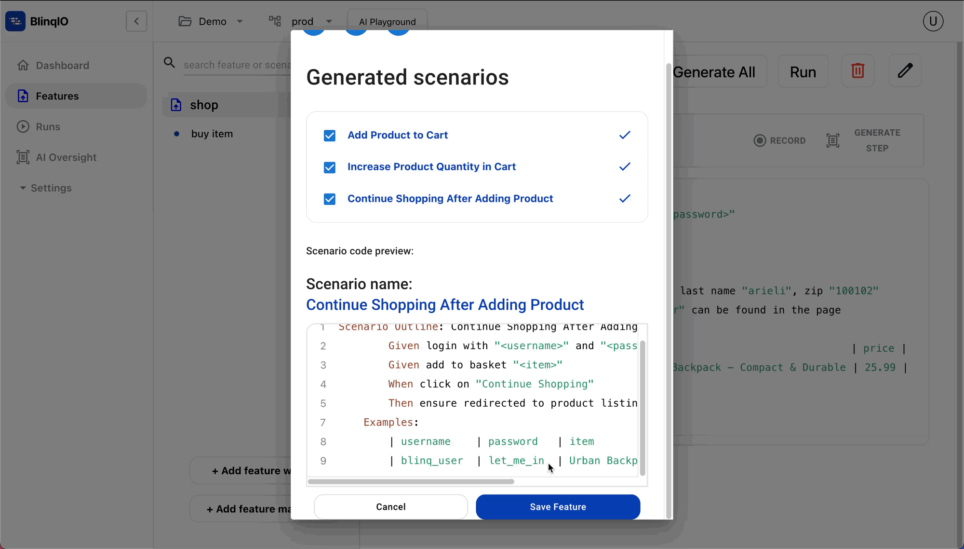Open AI Oversight page
964x549 pixels.
tap(76, 157)
